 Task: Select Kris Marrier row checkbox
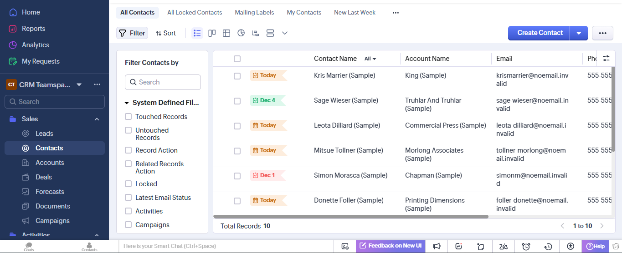point(237,76)
